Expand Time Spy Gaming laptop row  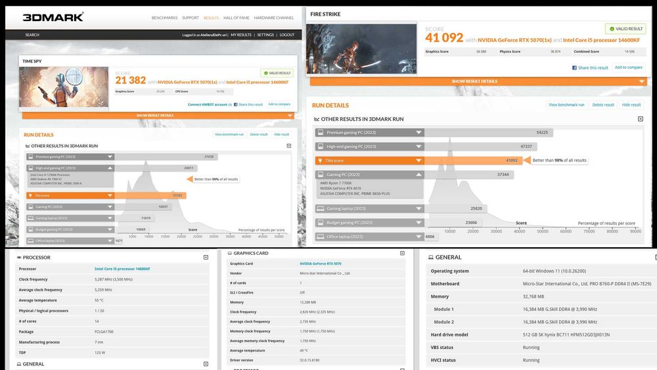[x=110, y=218]
